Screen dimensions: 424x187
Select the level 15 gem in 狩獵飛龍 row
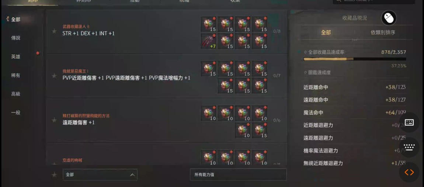260,130
